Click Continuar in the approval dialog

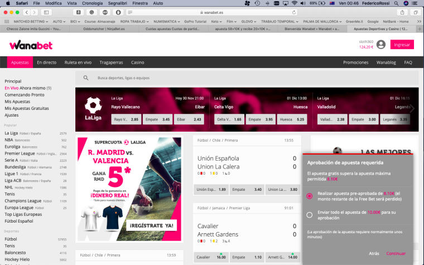396,253
